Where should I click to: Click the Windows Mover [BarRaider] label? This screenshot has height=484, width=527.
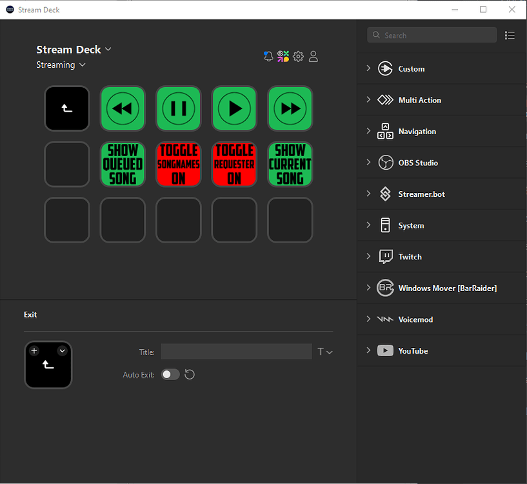click(x=448, y=288)
